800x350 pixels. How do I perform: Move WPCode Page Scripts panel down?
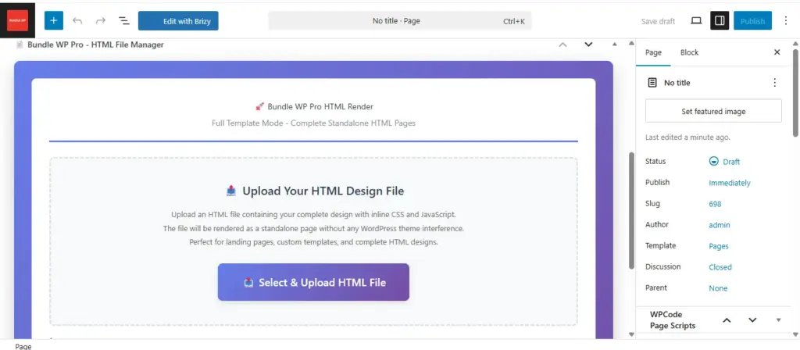click(752, 320)
